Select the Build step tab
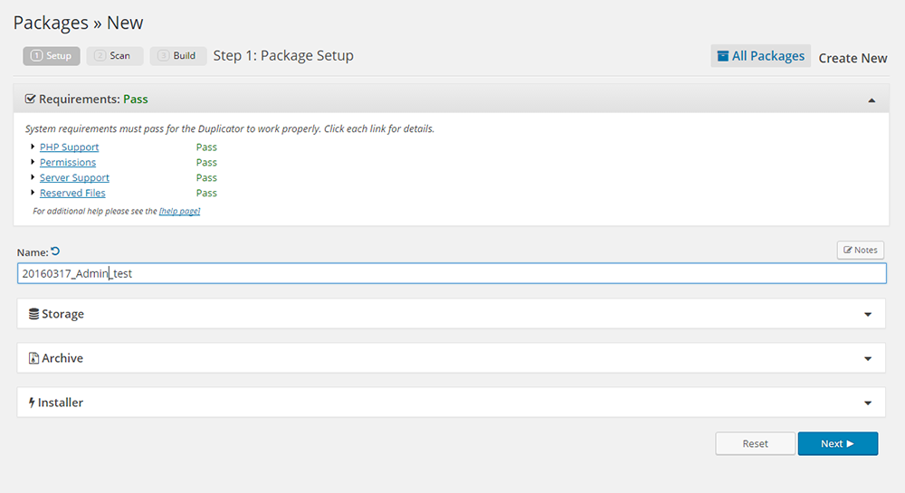The image size is (905, 493). point(177,56)
